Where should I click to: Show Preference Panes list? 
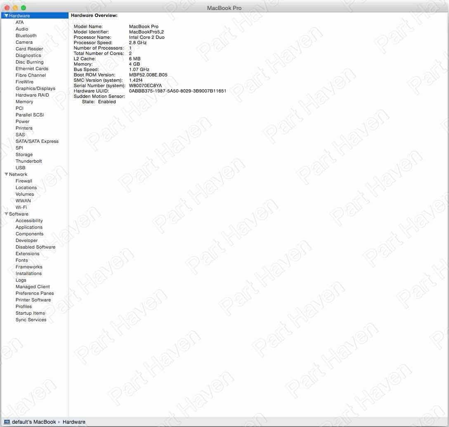(x=35, y=293)
